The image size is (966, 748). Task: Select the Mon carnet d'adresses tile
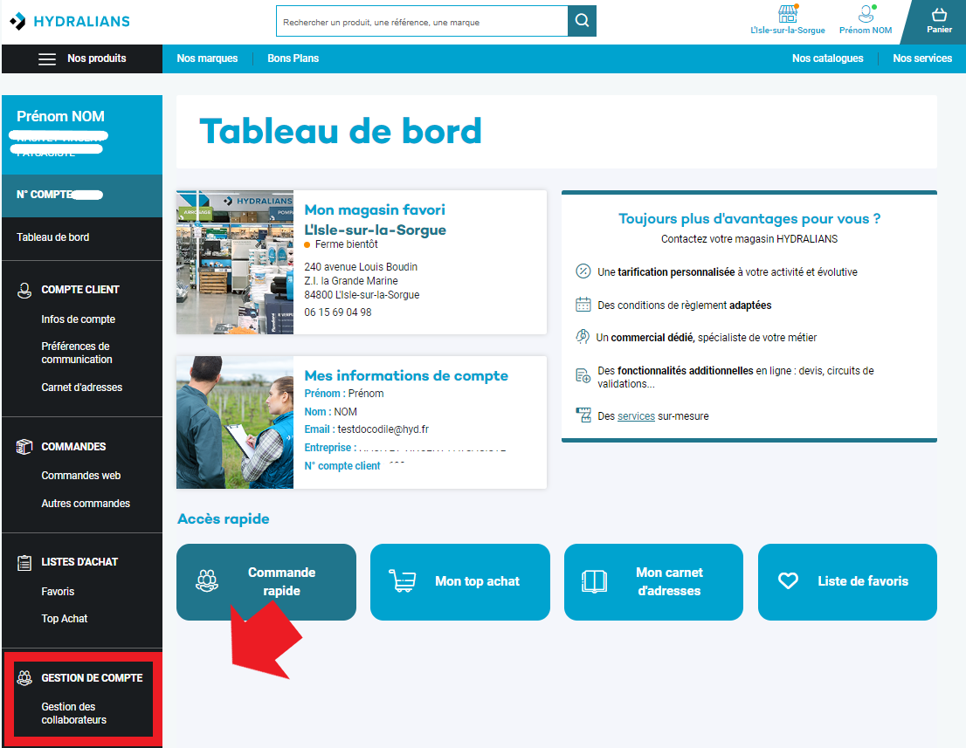653,582
